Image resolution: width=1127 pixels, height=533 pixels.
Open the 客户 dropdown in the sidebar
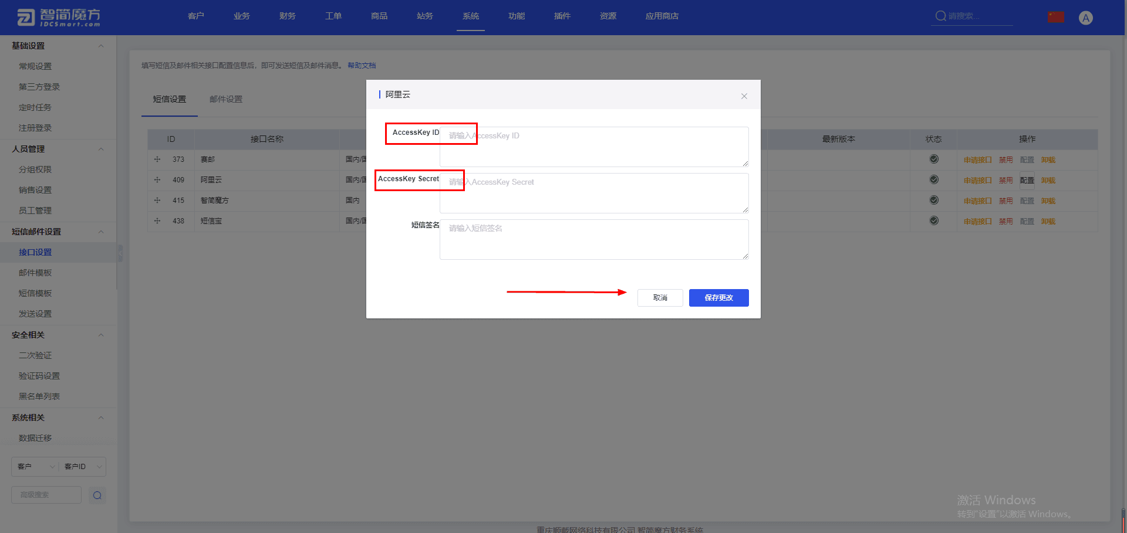[35, 467]
